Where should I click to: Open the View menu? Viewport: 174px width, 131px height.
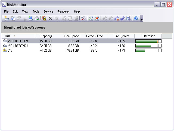[25, 11]
